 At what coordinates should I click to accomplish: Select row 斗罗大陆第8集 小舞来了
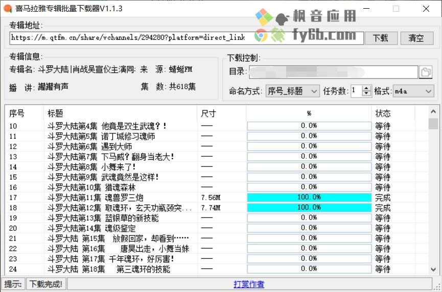[x=217, y=167]
